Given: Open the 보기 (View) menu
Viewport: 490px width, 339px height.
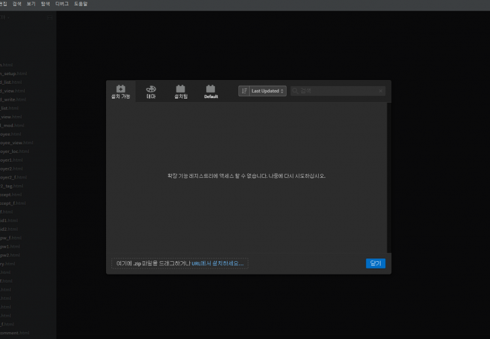Looking at the screenshot, I should [31, 4].
